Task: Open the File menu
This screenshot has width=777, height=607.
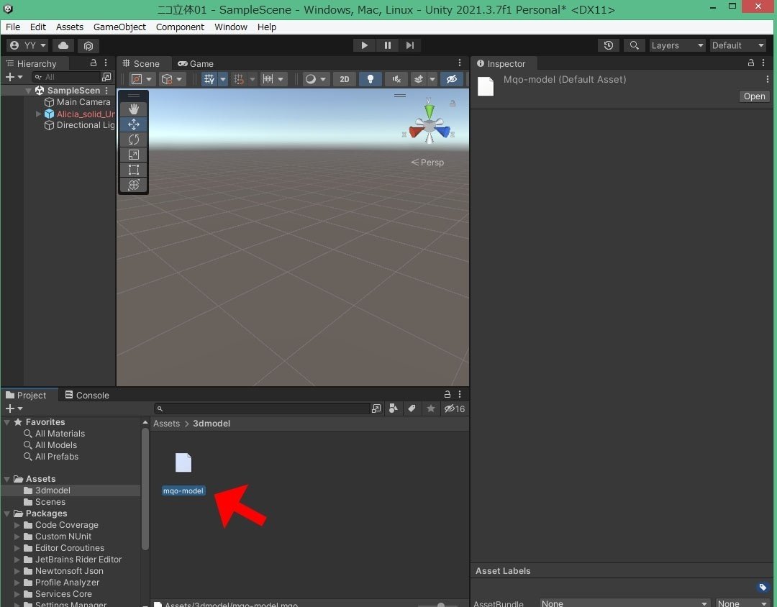Action: [x=13, y=27]
